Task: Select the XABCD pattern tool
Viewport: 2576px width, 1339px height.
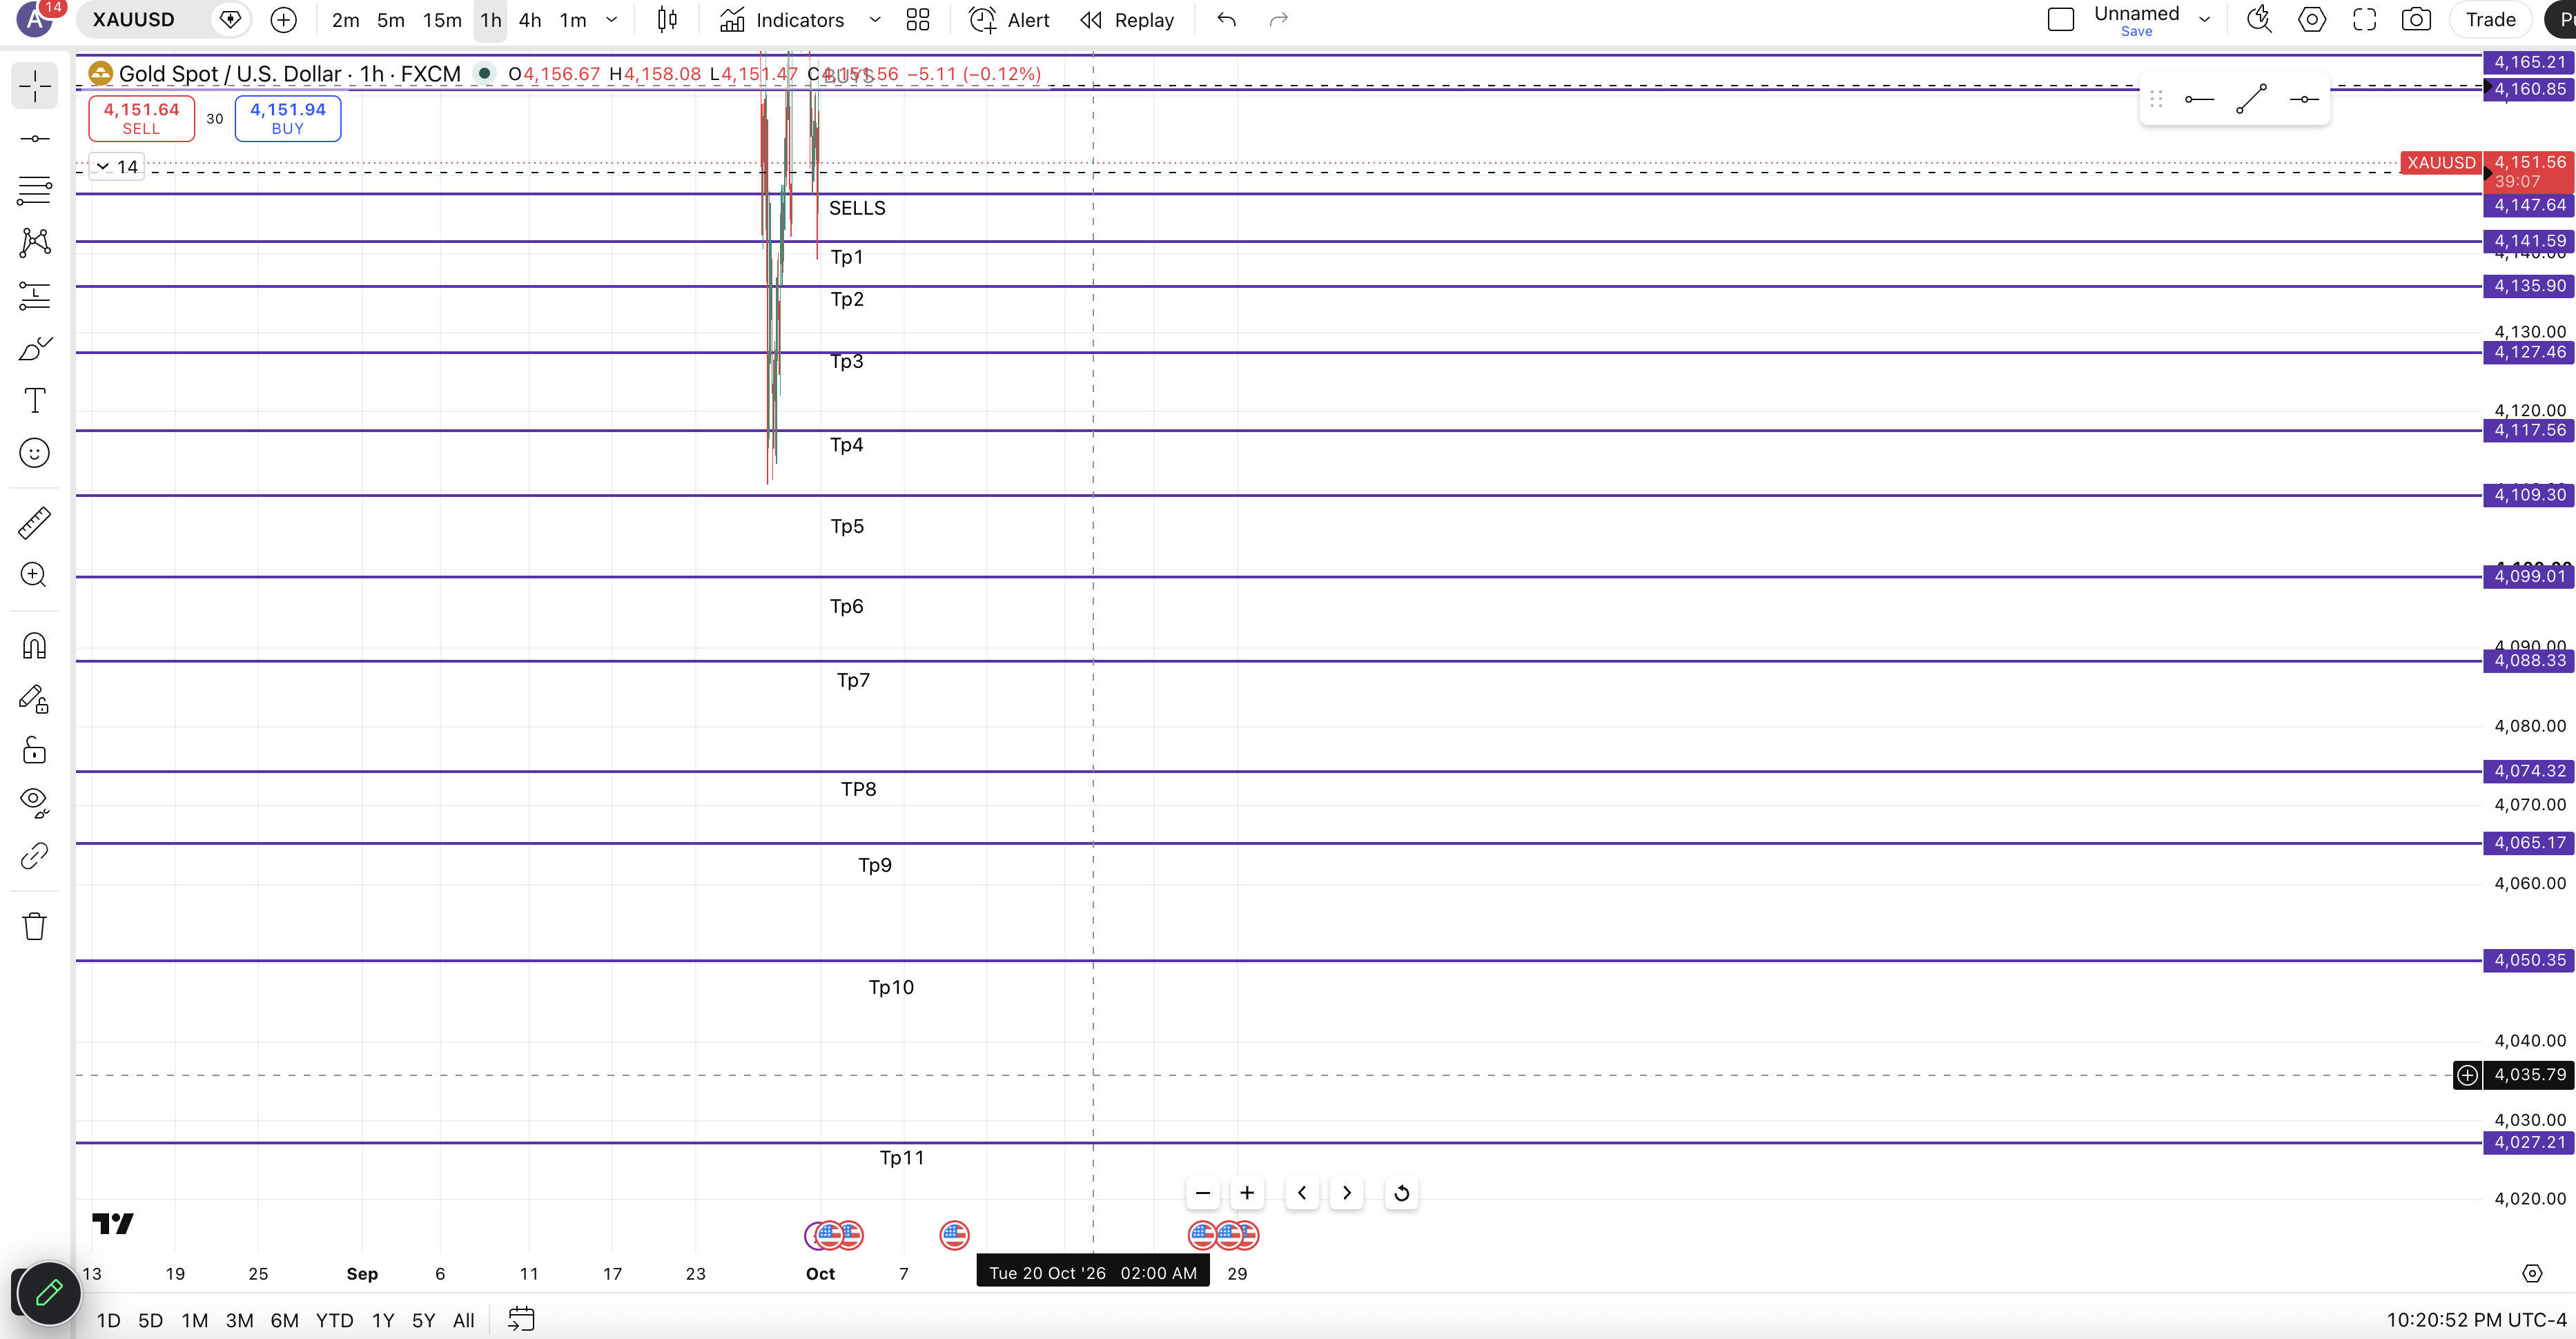Action: pyautogui.click(x=34, y=242)
